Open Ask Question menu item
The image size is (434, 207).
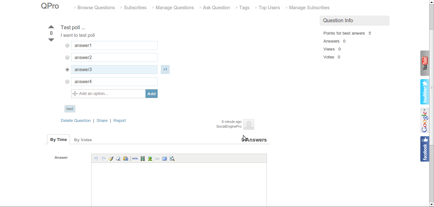point(216,8)
